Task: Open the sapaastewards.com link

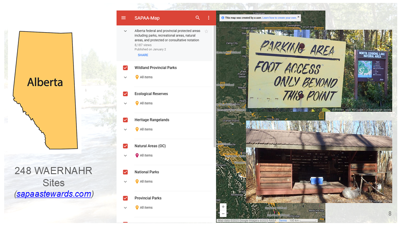Action: pos(54,194)
